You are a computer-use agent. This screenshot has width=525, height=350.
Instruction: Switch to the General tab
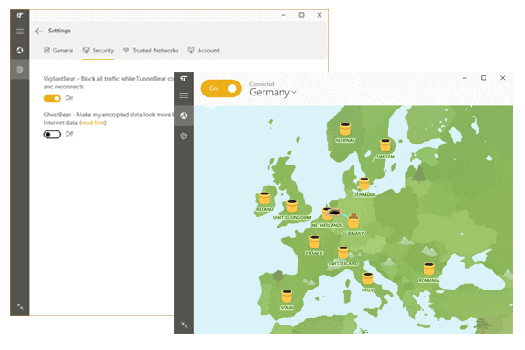[x=59, y=51]
